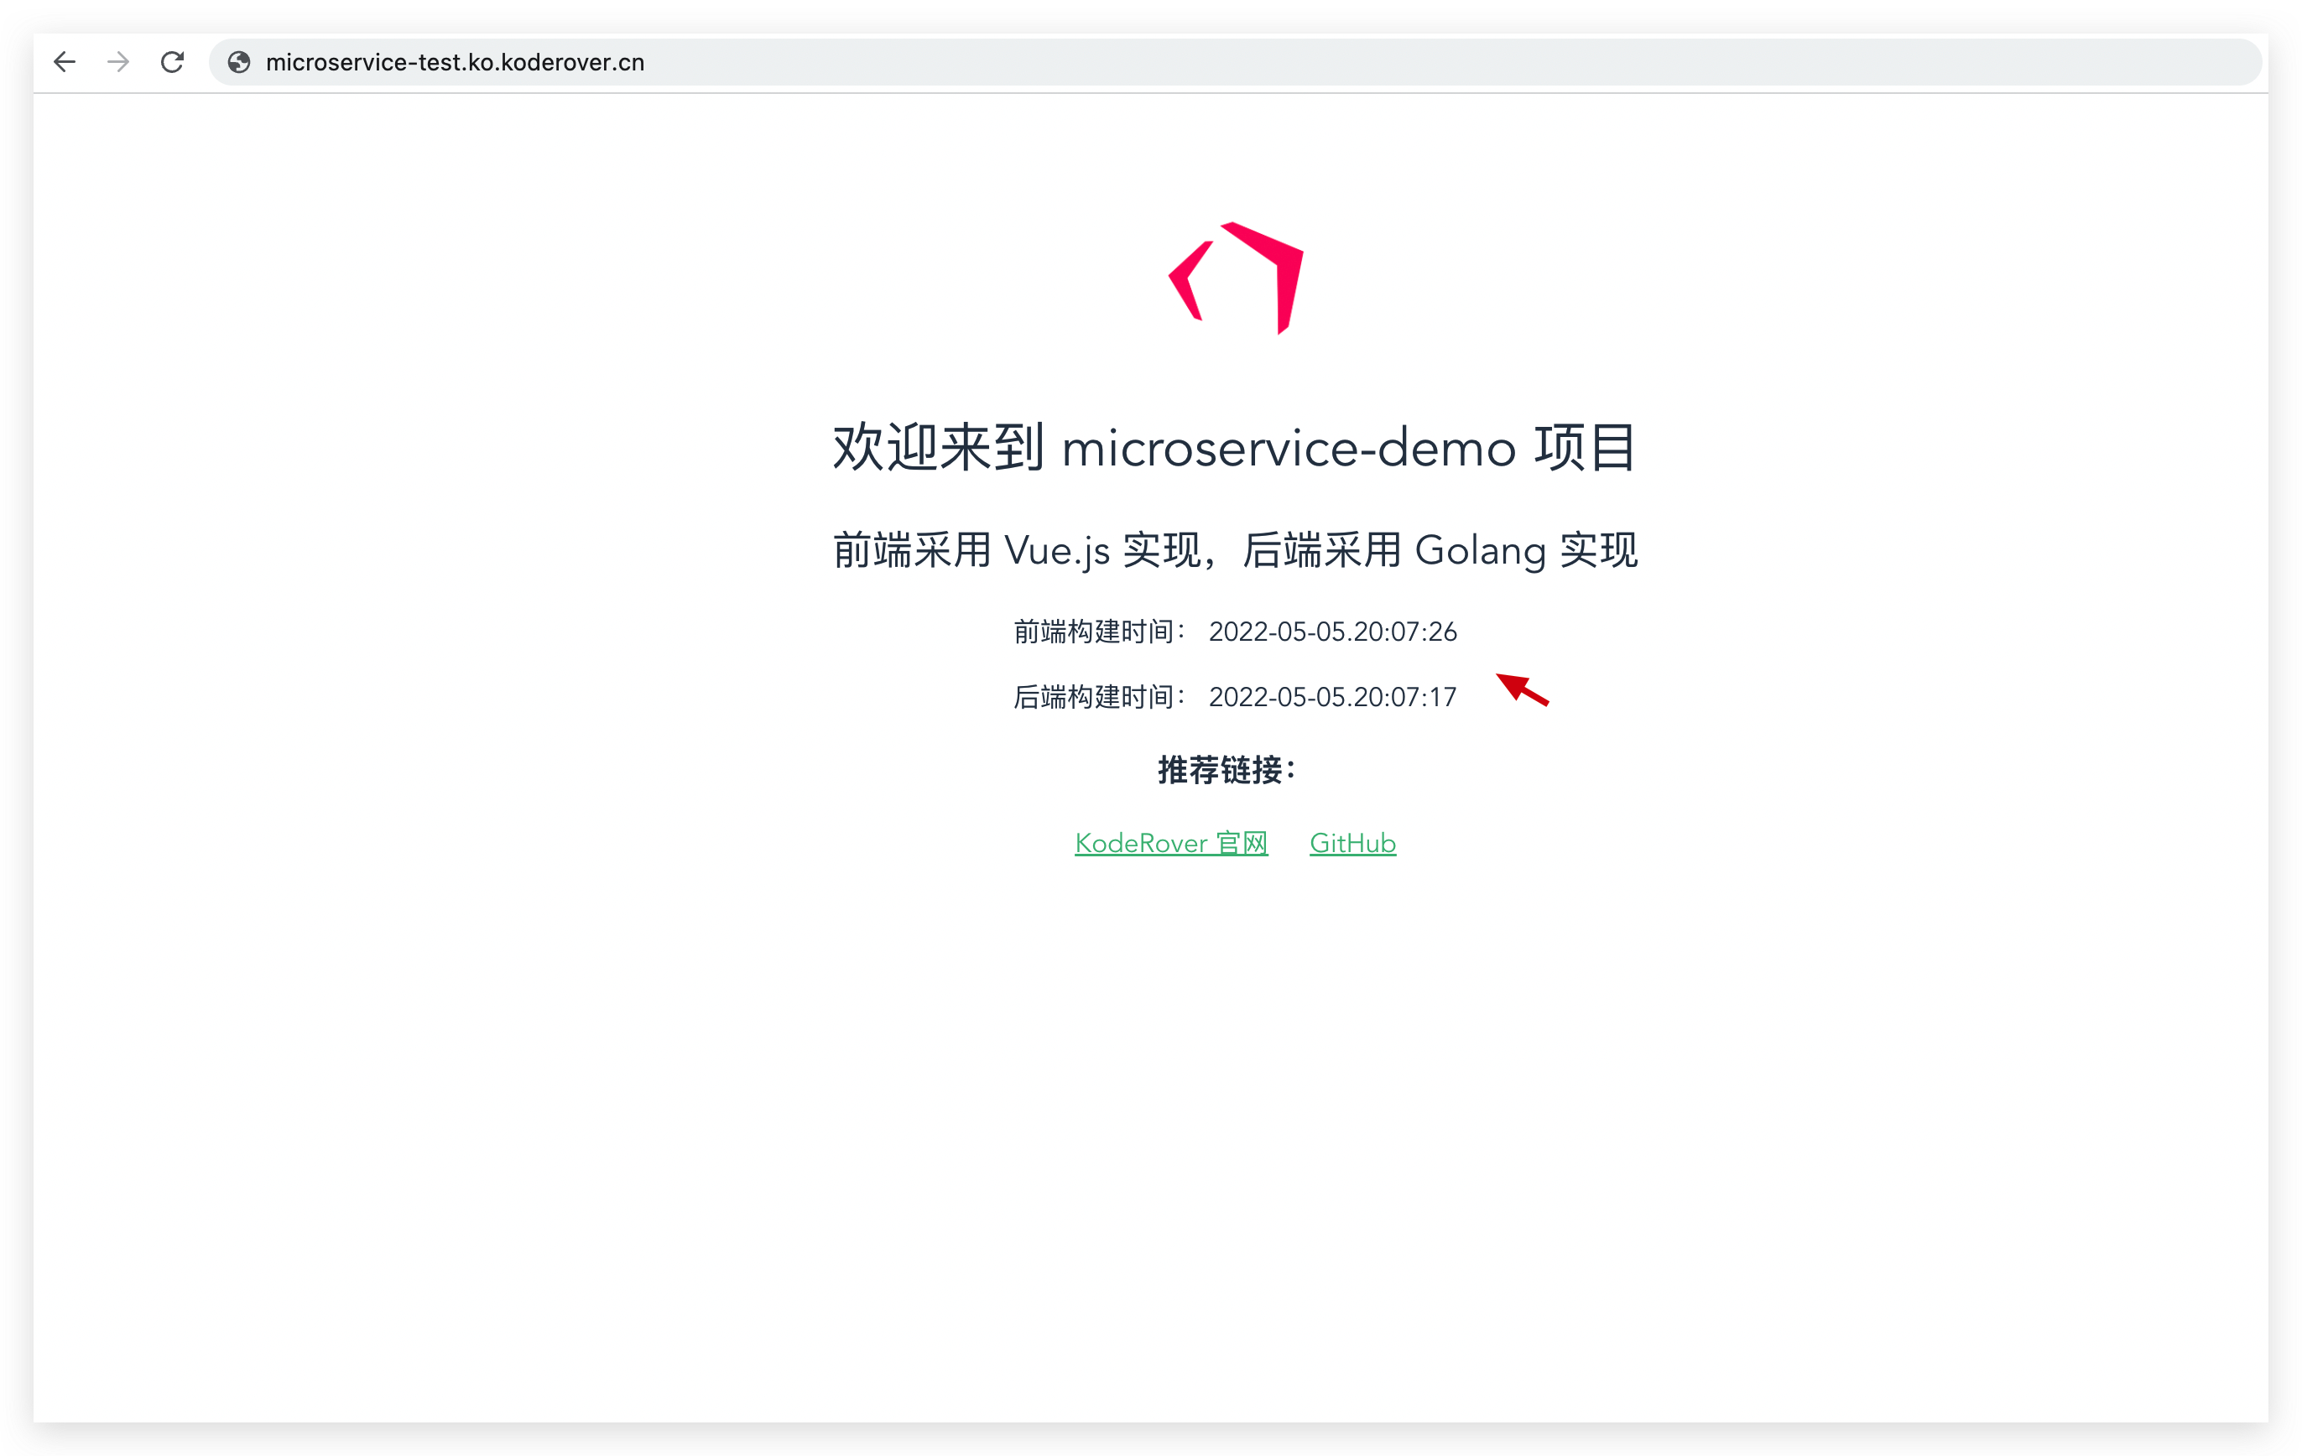Reload the page with refresh icon

click(x=172, y=62)
